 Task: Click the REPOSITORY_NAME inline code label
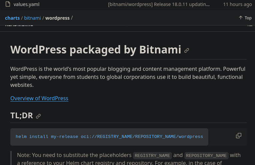tap(206, 156)
